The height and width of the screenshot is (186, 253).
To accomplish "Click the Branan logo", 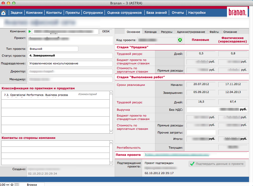I will click(237, 12).
